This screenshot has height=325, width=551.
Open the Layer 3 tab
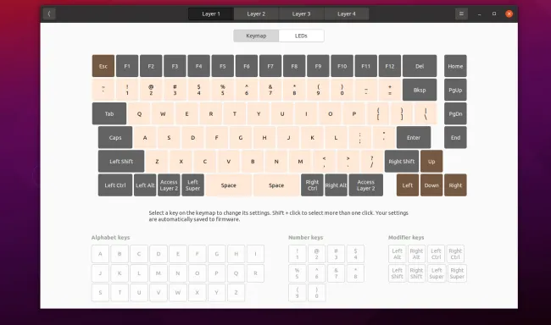(301, 14)
